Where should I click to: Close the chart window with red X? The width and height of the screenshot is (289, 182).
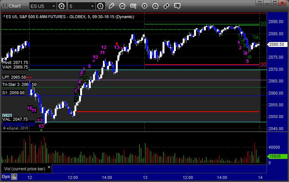[x=282, y=3]
